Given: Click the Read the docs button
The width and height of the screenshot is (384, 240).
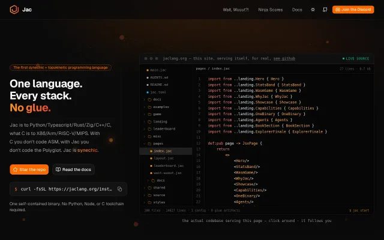Looking at the screenshot, I should click(73, 169).
